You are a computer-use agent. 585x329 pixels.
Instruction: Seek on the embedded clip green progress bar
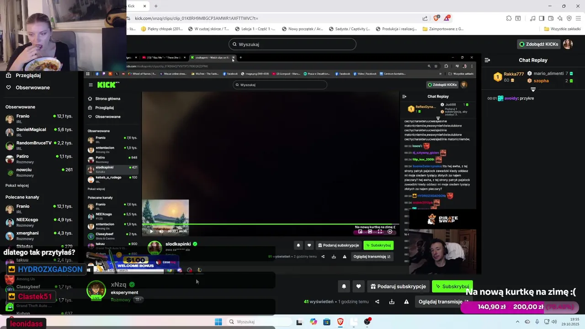(271, 224)
